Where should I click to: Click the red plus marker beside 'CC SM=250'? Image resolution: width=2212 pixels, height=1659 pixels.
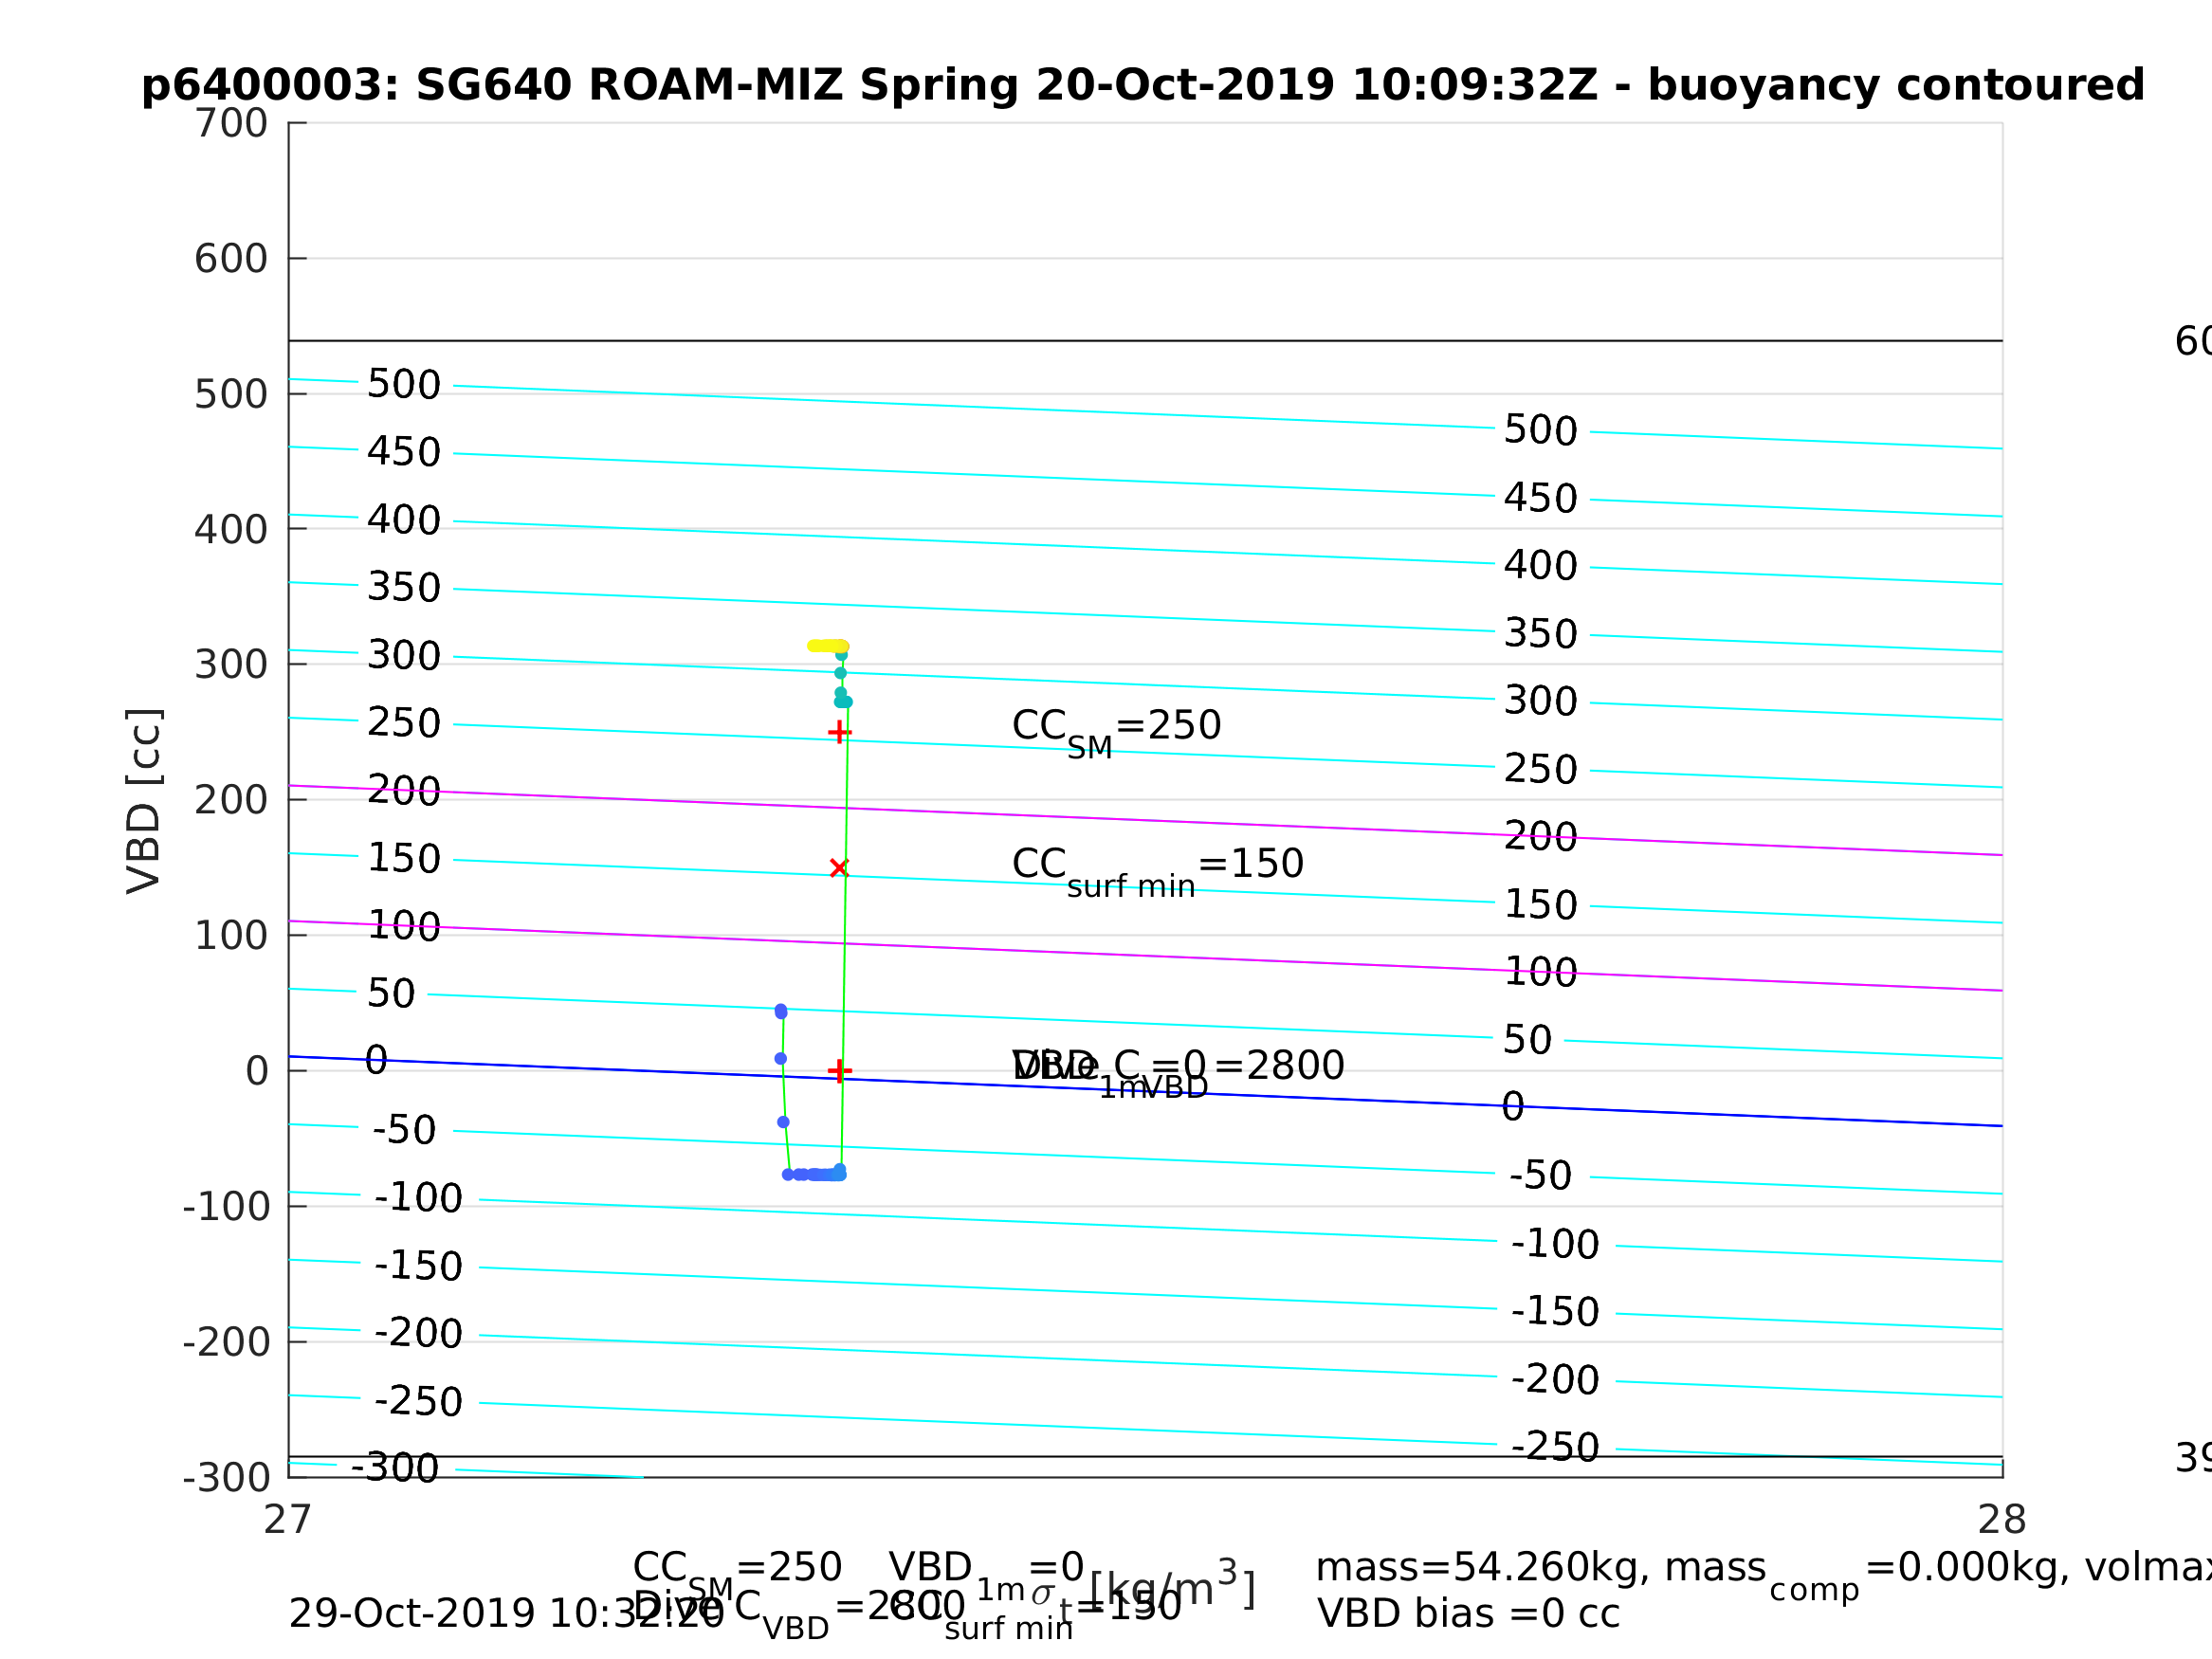[x=840, y=733]
